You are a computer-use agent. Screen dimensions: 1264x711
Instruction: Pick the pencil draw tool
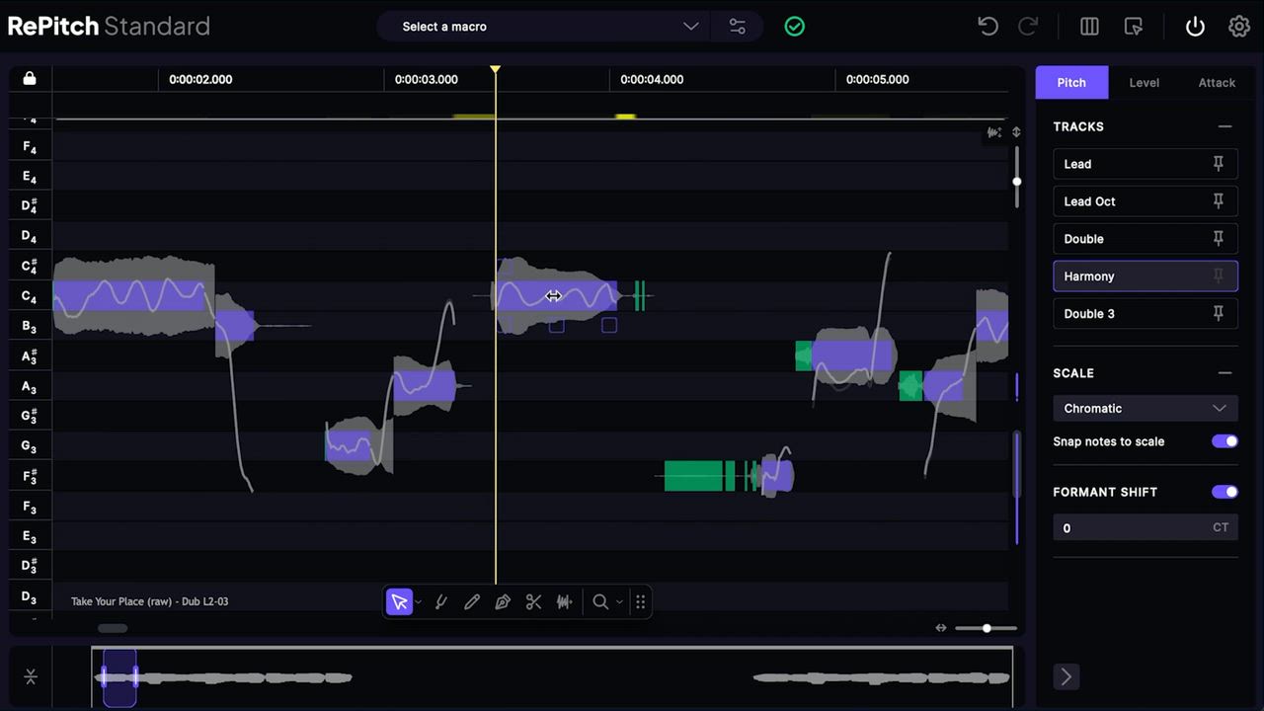coord(472,601)
